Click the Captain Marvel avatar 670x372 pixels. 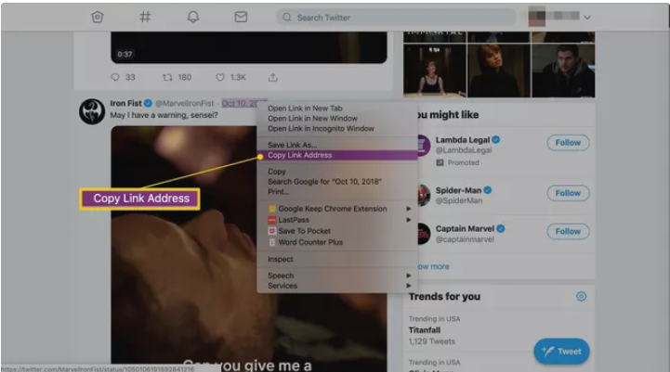[423, 234]
